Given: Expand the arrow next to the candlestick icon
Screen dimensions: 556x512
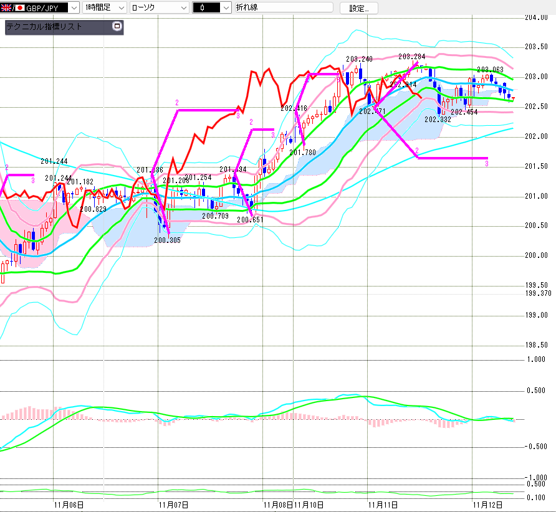Looking at the screenshot, I should (x=226, y=8).
